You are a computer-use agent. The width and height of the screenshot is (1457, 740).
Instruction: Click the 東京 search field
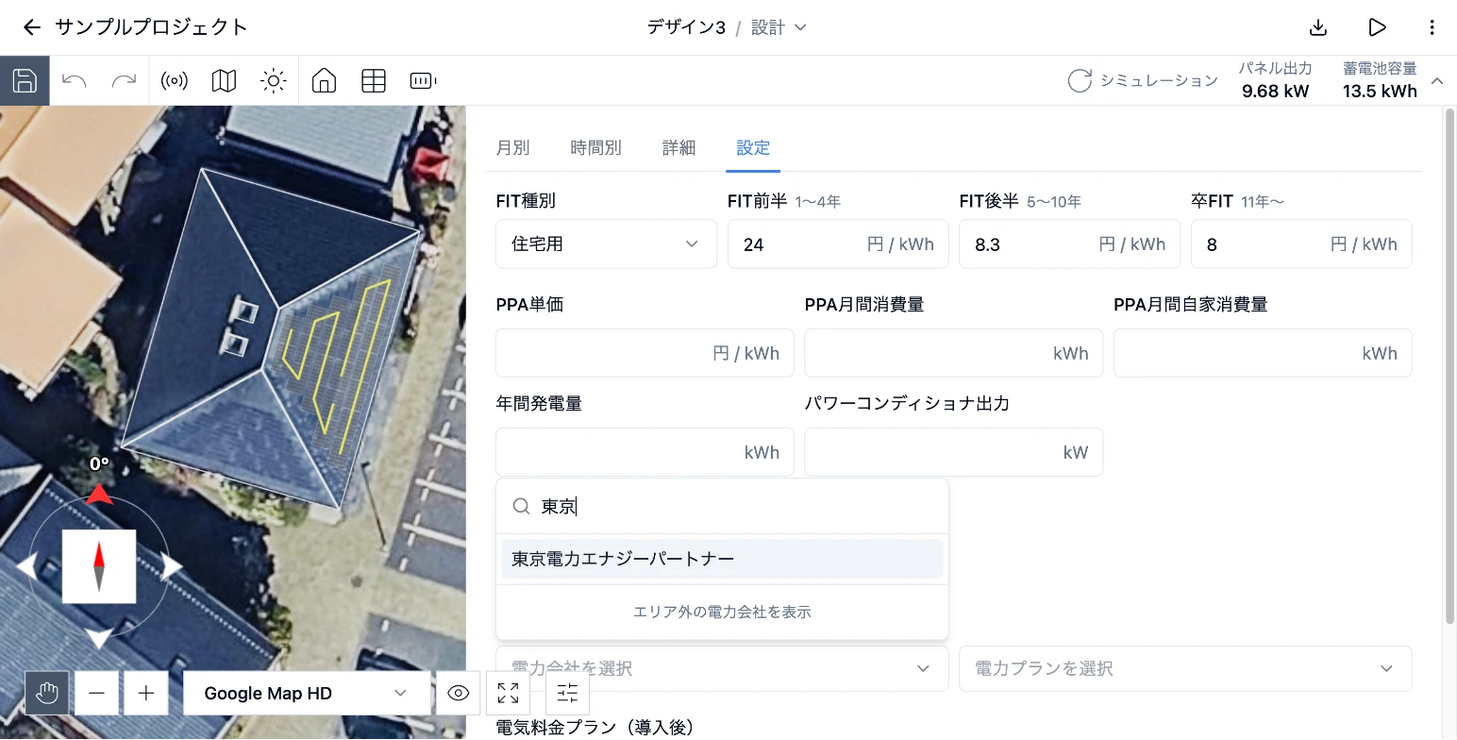[722, 507]
